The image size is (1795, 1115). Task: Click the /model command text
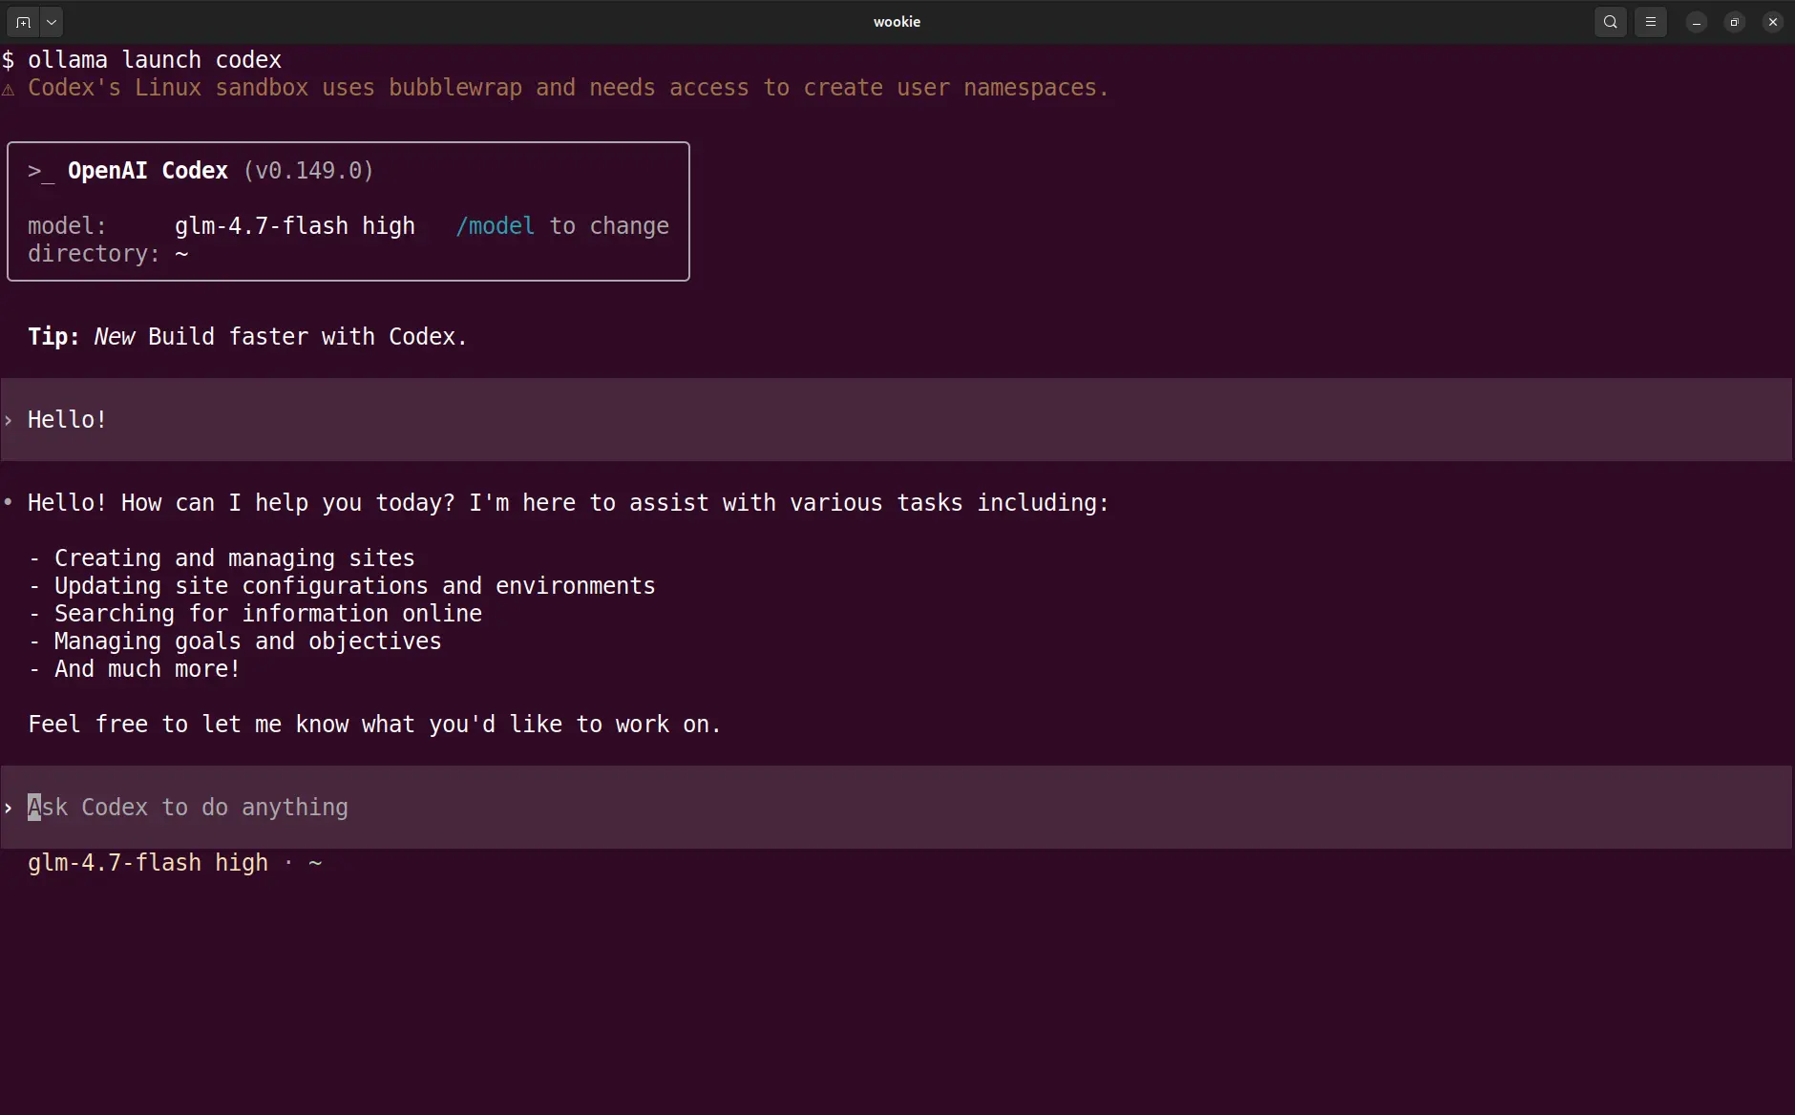click(495, 226)
